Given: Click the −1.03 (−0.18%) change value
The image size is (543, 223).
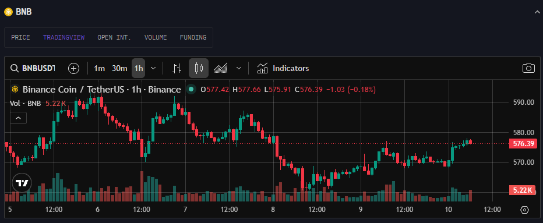Looking at the screenshot, I should click(351, 89).
